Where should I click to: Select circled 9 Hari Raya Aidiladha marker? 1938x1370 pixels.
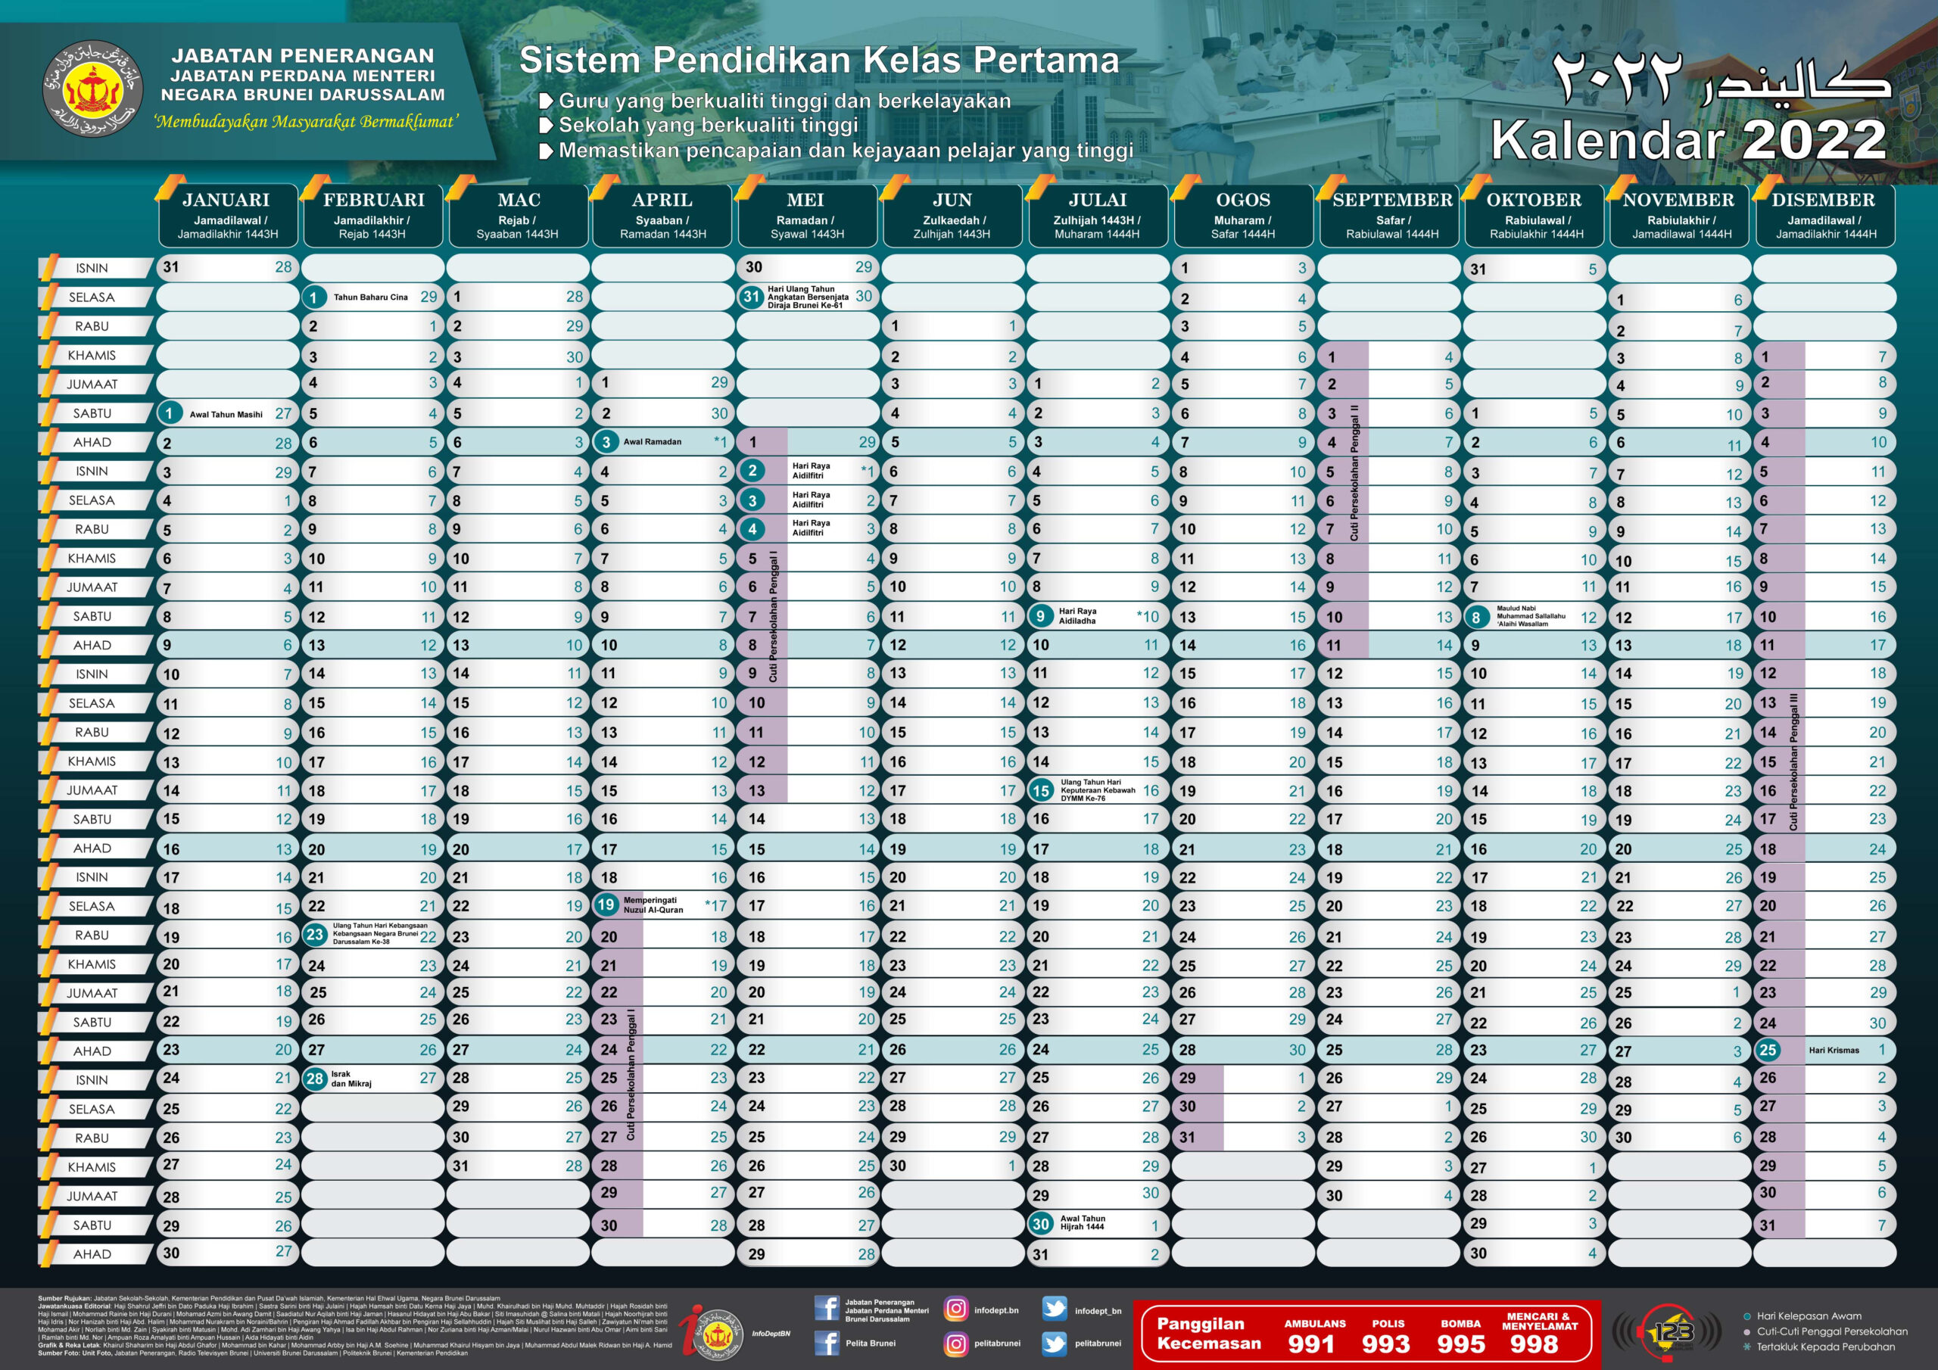pyautogui.click(x=1041, y=616)
